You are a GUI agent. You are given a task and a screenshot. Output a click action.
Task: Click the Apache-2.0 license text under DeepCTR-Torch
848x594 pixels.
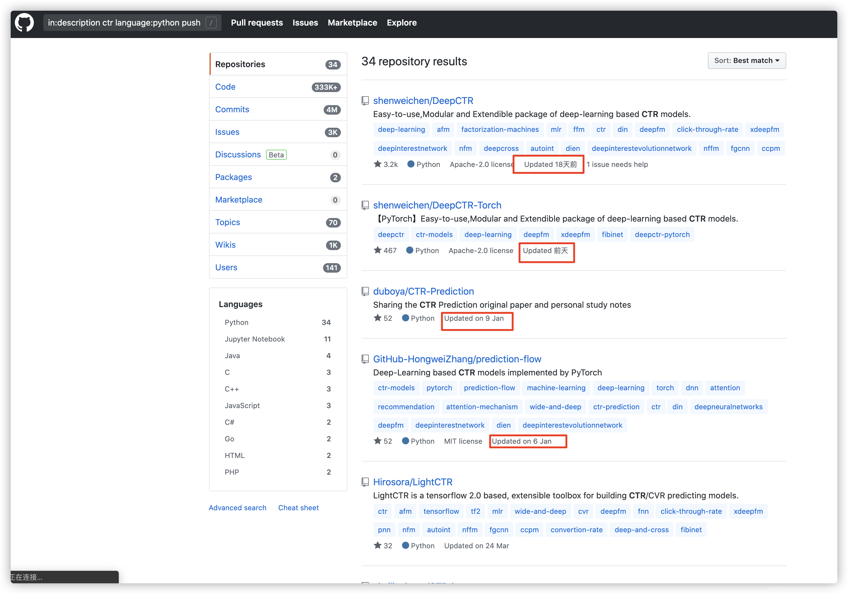click(x=480, y=250)
